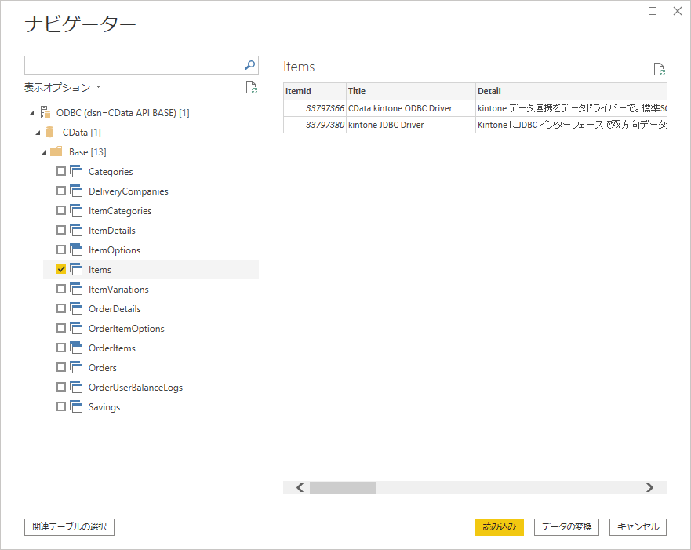Enable the Savings checkbox

[x=61, y=406]
